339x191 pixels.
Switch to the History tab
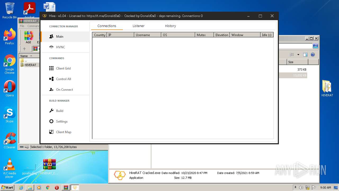point(170,26)
